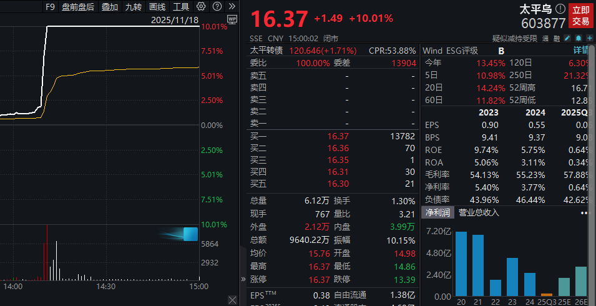Click the 开盘 value 14.98
Viewport: 596px width, 306px height.
pyautogui.click(x=404, y=254)
